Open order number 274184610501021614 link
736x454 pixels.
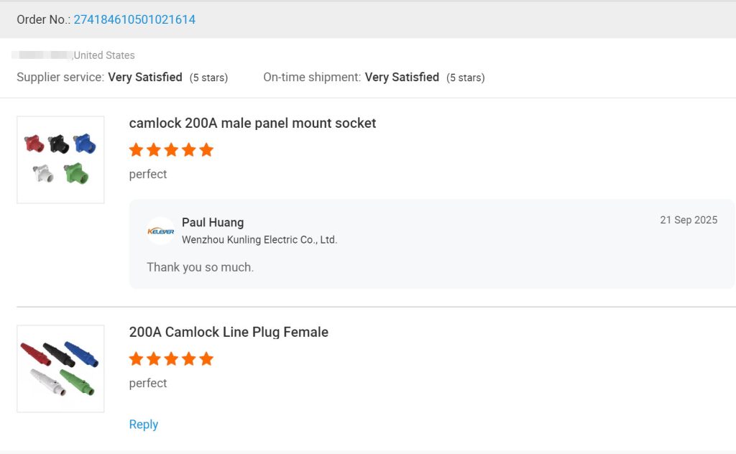[x=134, y=19]
